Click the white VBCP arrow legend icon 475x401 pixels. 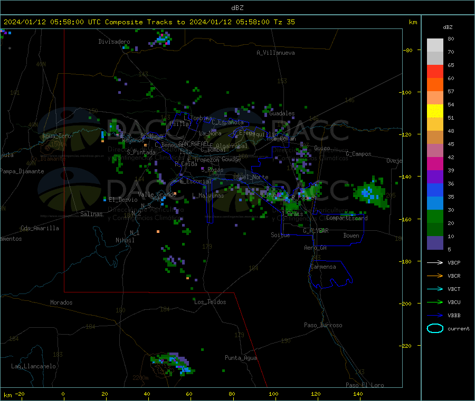(435, 262)
